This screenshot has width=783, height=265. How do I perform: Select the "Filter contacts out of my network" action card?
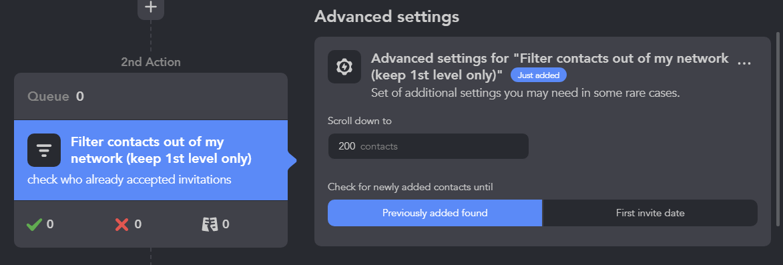pyautogui.click(x=151, y=160)
